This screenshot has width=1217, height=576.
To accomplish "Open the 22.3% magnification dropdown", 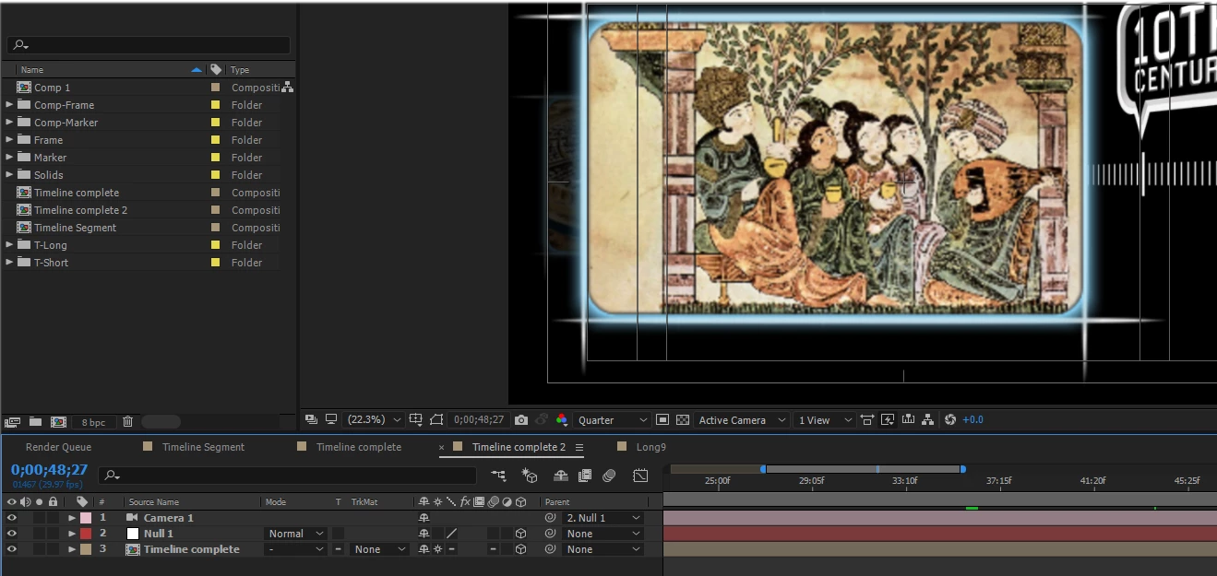I will tap(374, 419).
